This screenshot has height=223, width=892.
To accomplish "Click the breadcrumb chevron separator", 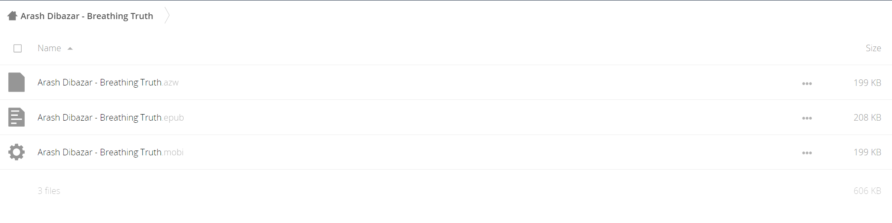I will 167,16.
